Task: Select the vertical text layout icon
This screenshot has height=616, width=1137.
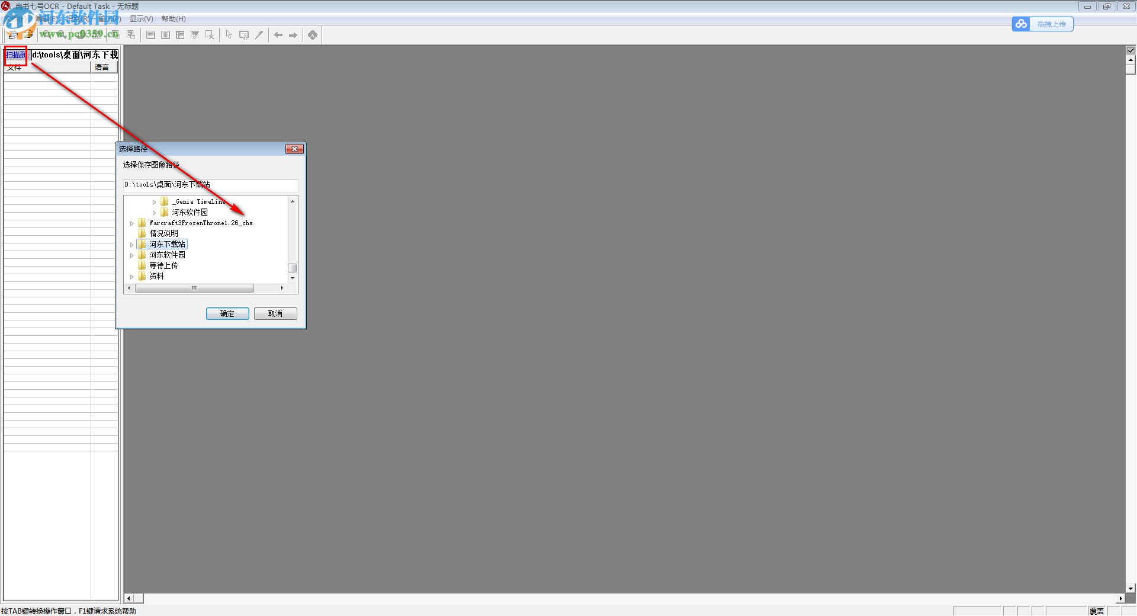Action: (165, 35)
